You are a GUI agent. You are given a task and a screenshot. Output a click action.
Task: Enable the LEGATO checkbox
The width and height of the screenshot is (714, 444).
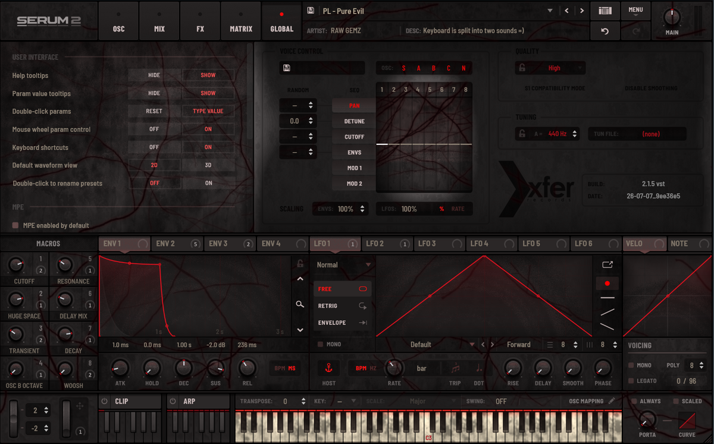pyautogui.click(x=631, y=380)
